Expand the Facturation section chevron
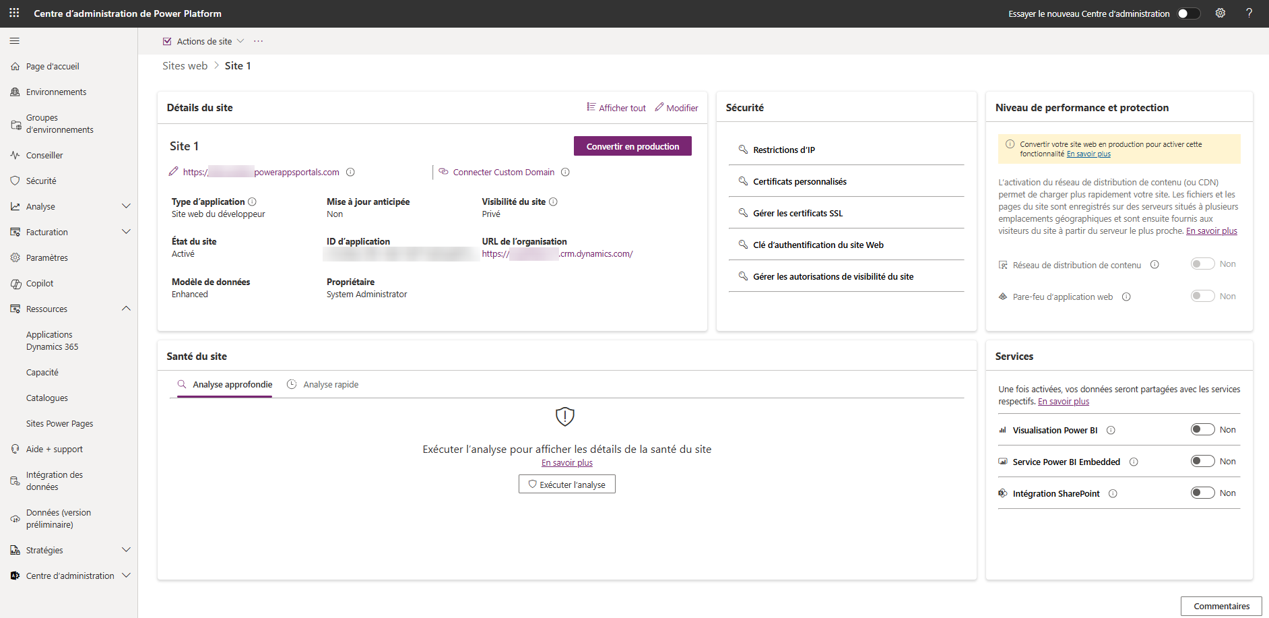Viewport: 1269px width, 618px height. pos(126,232)
